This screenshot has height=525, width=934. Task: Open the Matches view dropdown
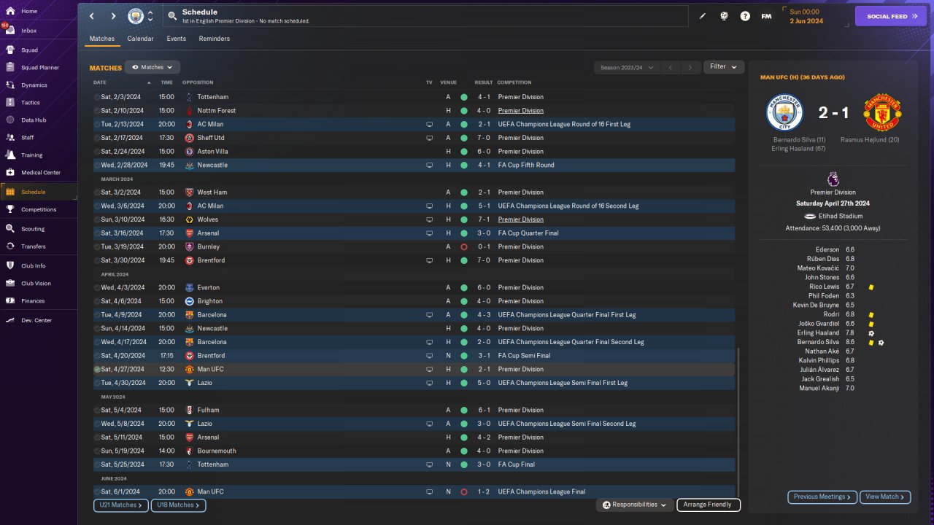click(153, 67)
